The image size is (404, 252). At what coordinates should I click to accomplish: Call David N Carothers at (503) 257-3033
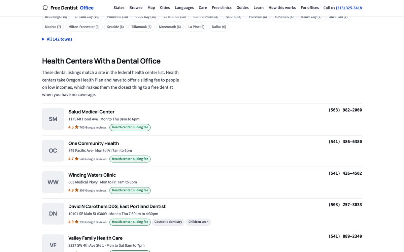tap(345, 205)
